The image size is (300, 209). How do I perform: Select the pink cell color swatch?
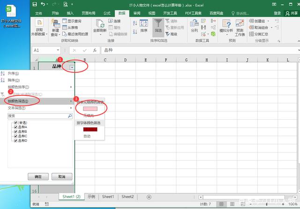click(x=90, y=108)
